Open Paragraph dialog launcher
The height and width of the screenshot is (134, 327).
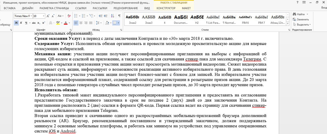pyautogui.click(x=121, y=30)
